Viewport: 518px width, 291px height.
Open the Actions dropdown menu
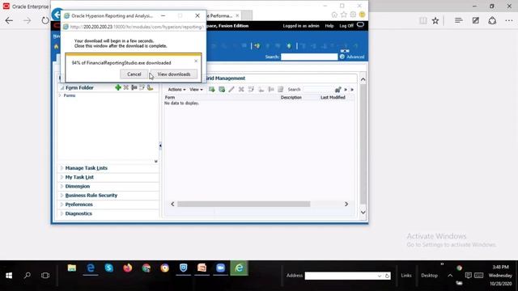[176, 90]
